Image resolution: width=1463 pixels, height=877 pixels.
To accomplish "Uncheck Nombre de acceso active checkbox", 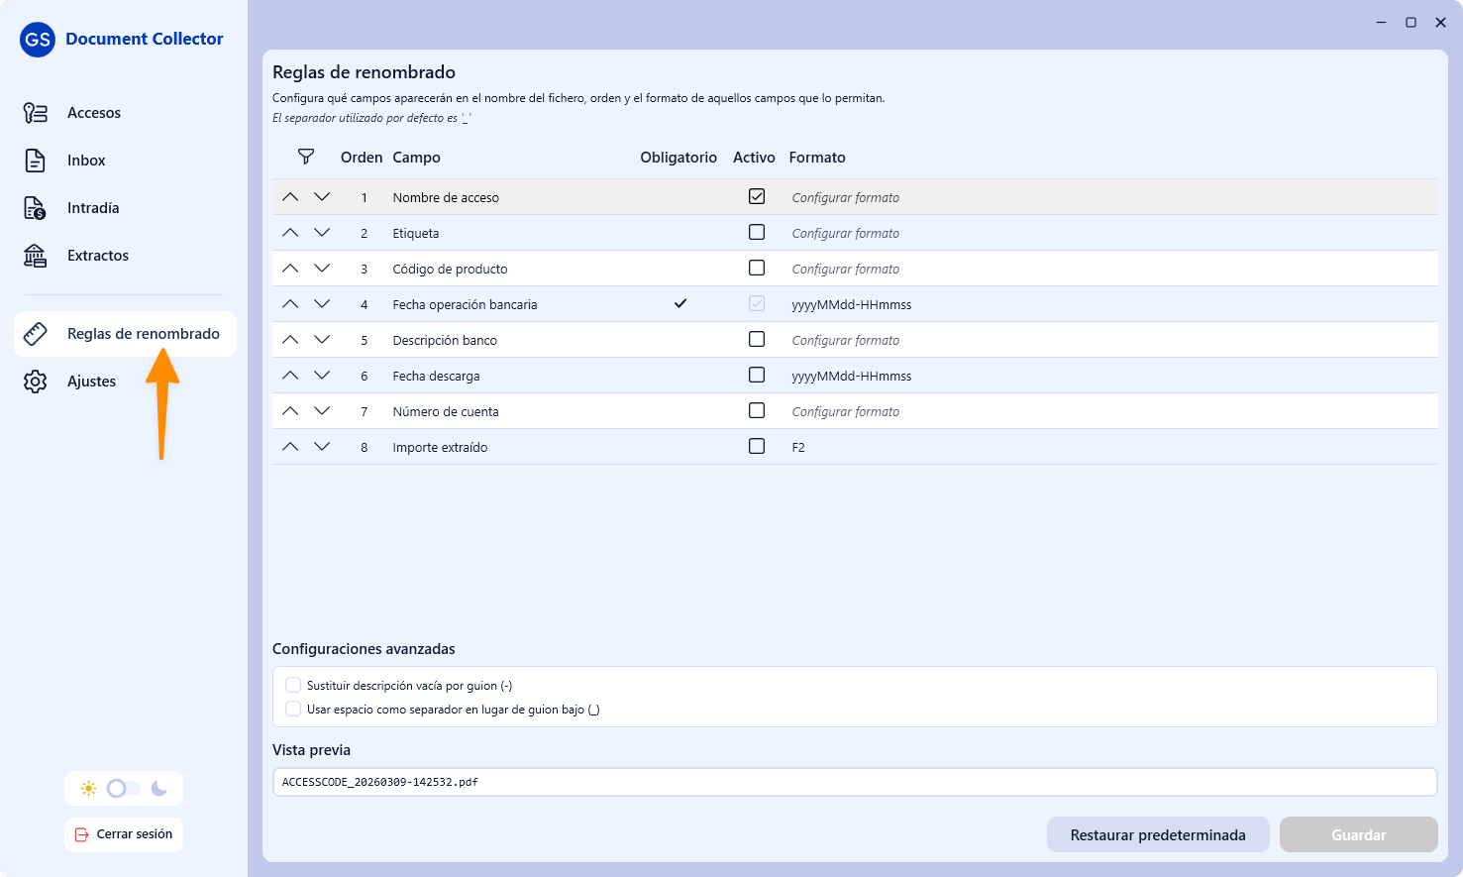I will [x=757, y=196].
